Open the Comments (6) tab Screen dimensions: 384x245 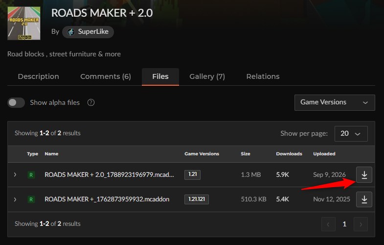(106, 76)
